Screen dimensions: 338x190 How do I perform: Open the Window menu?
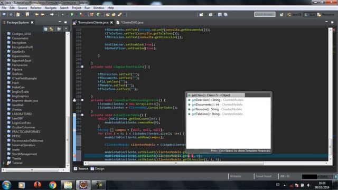(99, 8)
